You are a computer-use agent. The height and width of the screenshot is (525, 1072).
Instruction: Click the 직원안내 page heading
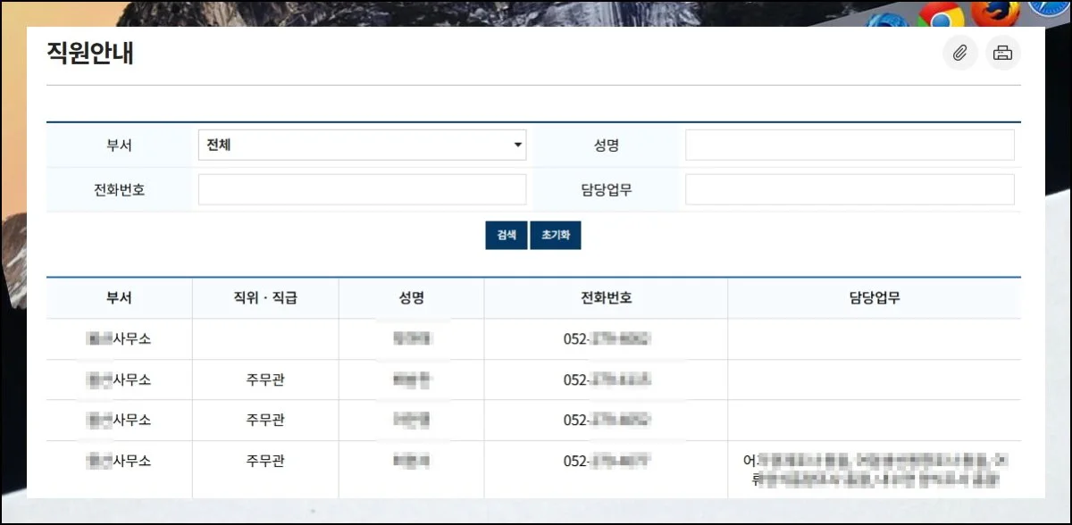90,54
